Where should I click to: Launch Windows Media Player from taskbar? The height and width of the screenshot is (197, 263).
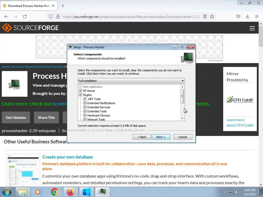tap(39, 192)
